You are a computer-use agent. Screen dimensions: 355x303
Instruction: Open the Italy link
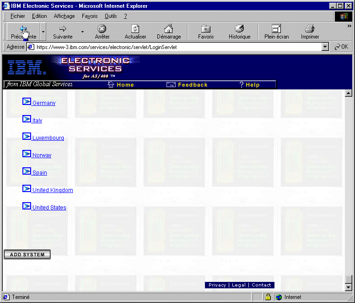[38, 121]
